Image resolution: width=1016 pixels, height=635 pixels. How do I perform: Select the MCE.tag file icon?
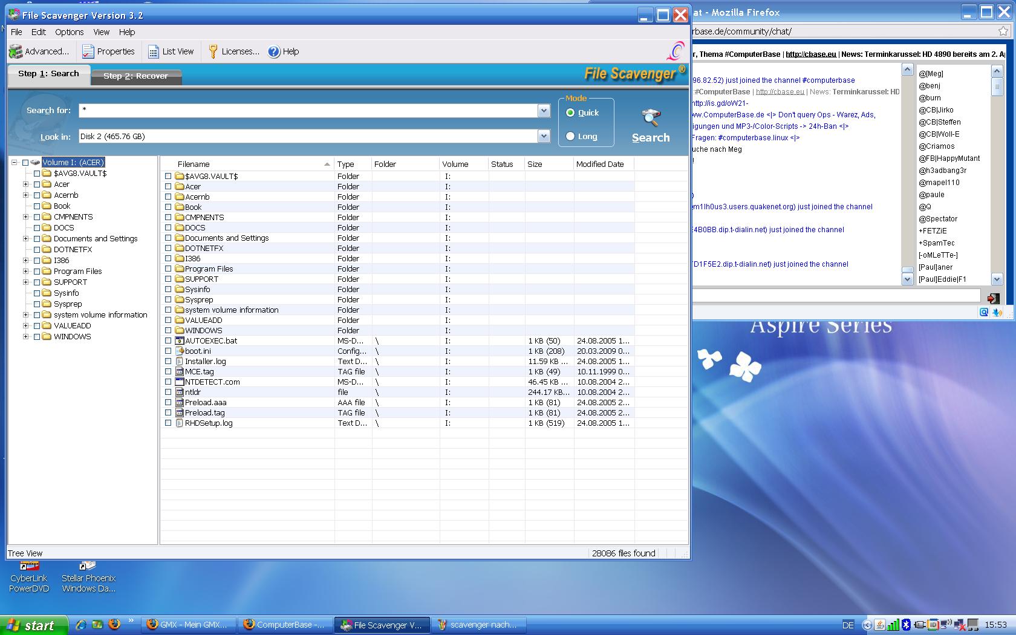(x=180, y=372)
